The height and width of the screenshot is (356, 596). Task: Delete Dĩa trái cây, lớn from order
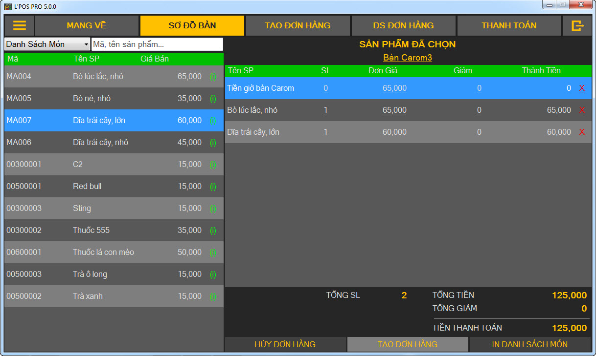pyautogui.click(x=582, y=132)
